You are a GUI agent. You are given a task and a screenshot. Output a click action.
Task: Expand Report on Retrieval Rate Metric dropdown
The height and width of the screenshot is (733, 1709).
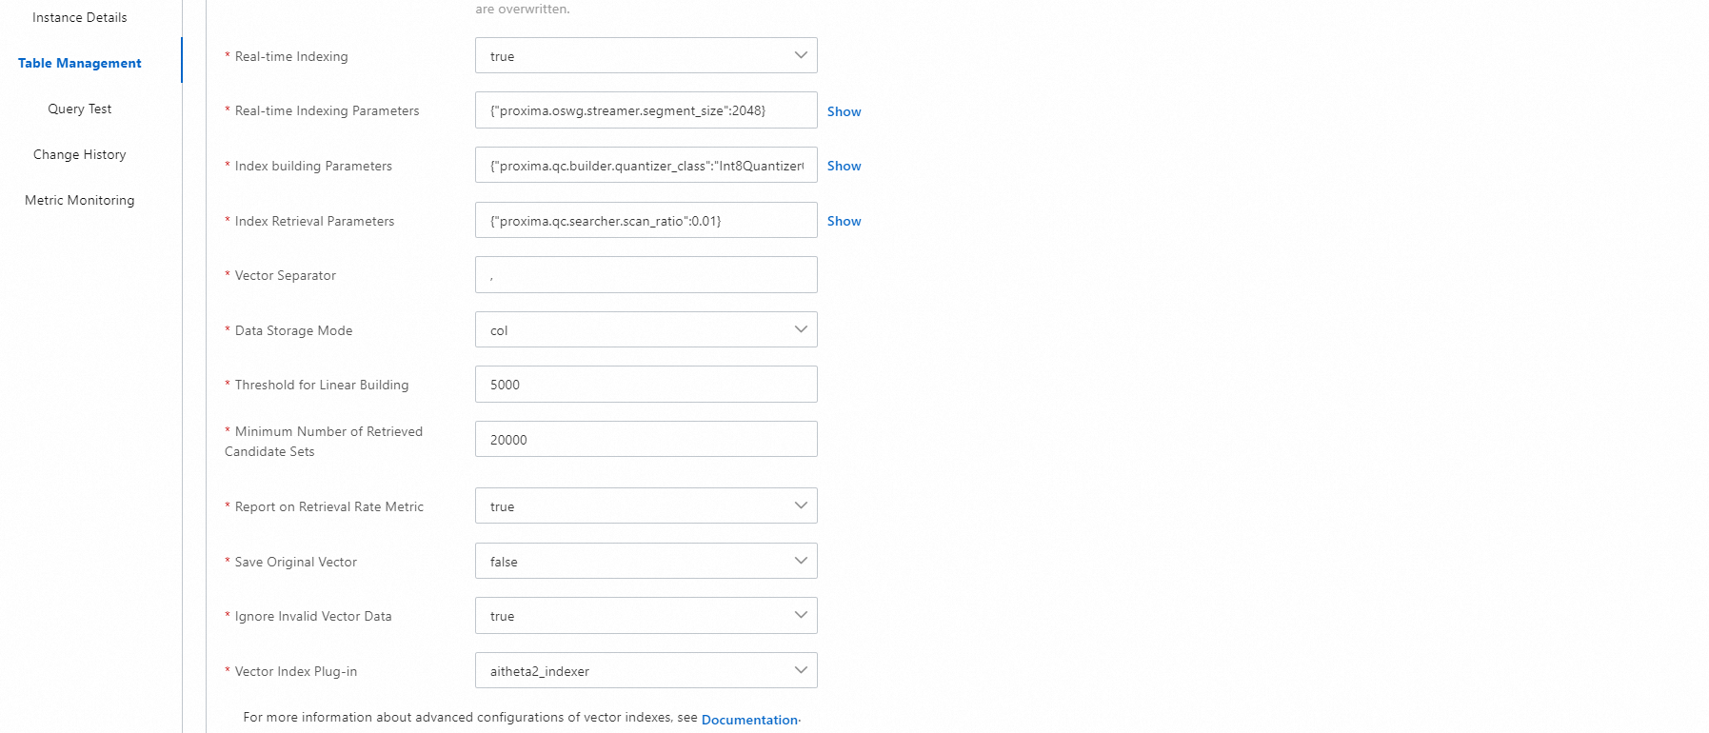coord(646,505)
